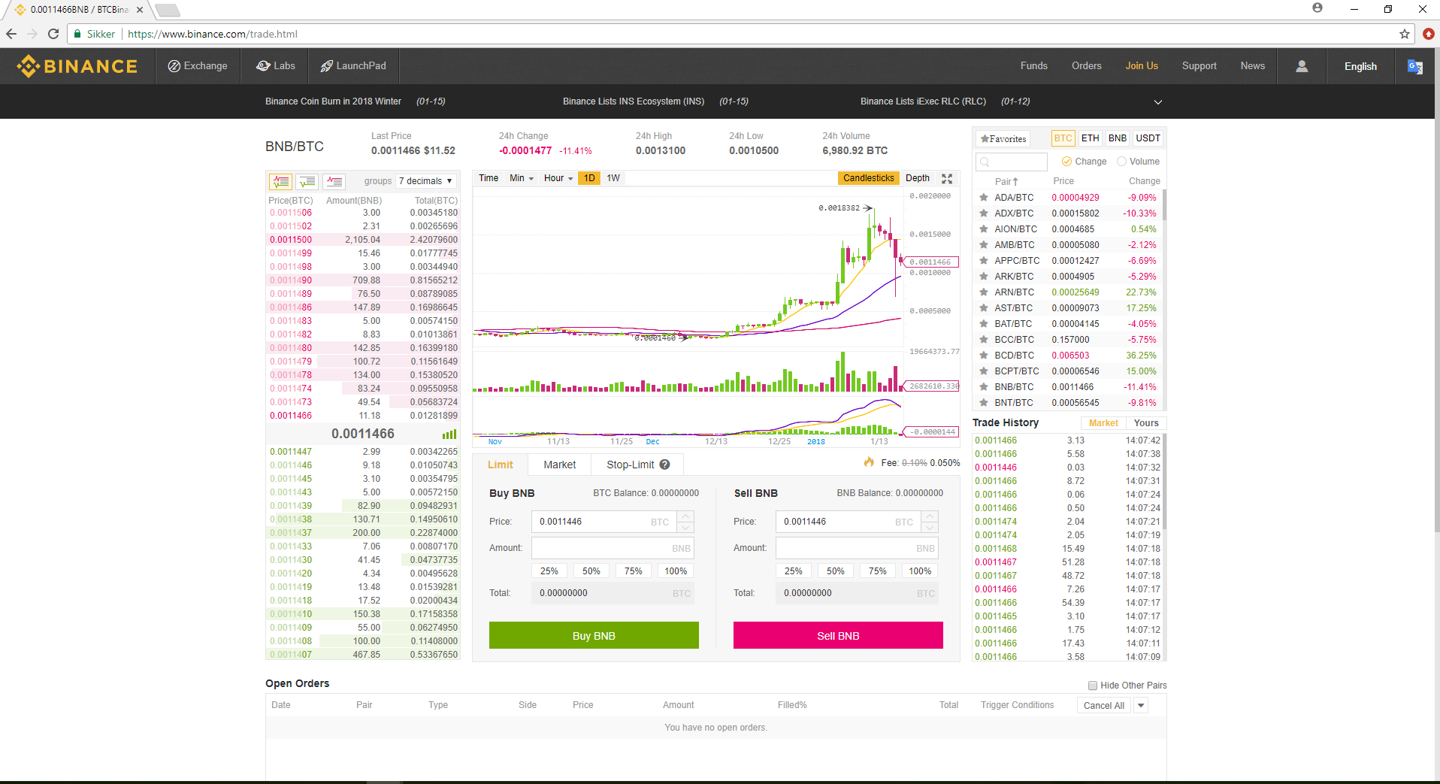This screenshot has height=784, width=1440.
Task: Toggle Depth chart view
Action: pyautogui.click(x=918, y=178)
